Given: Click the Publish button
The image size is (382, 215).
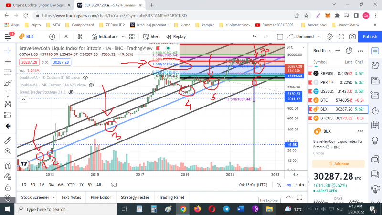Looking at the screenshot, I should point(370,36).
